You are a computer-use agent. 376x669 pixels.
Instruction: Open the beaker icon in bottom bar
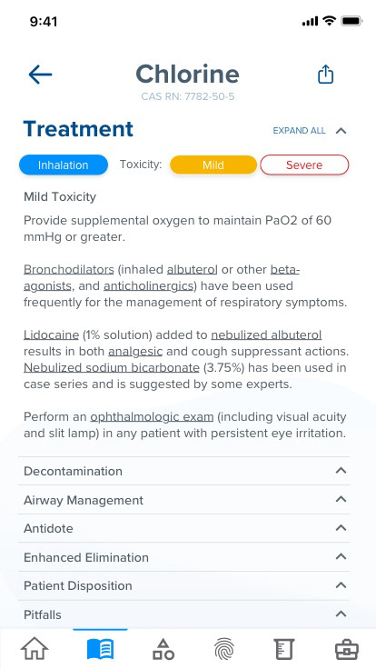pyautogui.click(x=283, y=649)
